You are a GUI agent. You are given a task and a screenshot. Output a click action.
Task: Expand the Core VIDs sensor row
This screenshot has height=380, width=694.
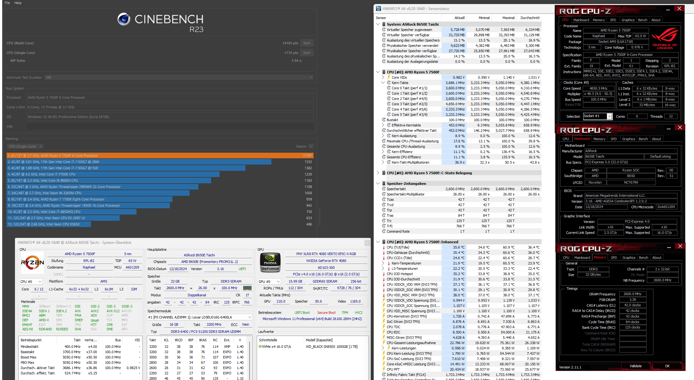click(x=383, y=77)
